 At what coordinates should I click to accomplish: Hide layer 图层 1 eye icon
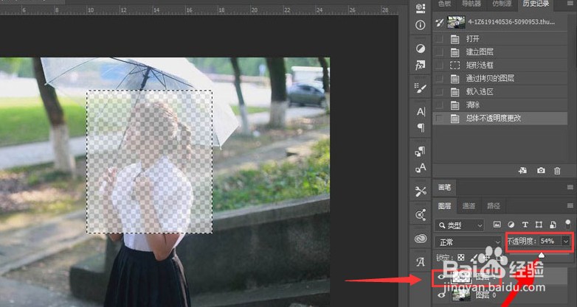point(440,278)
